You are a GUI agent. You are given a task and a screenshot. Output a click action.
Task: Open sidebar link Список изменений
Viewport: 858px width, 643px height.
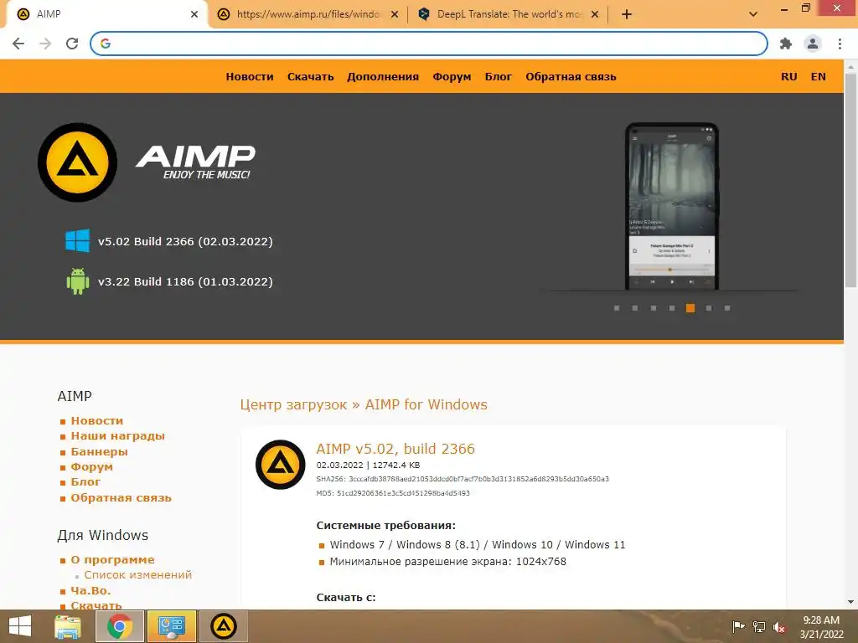pos(138,574)
